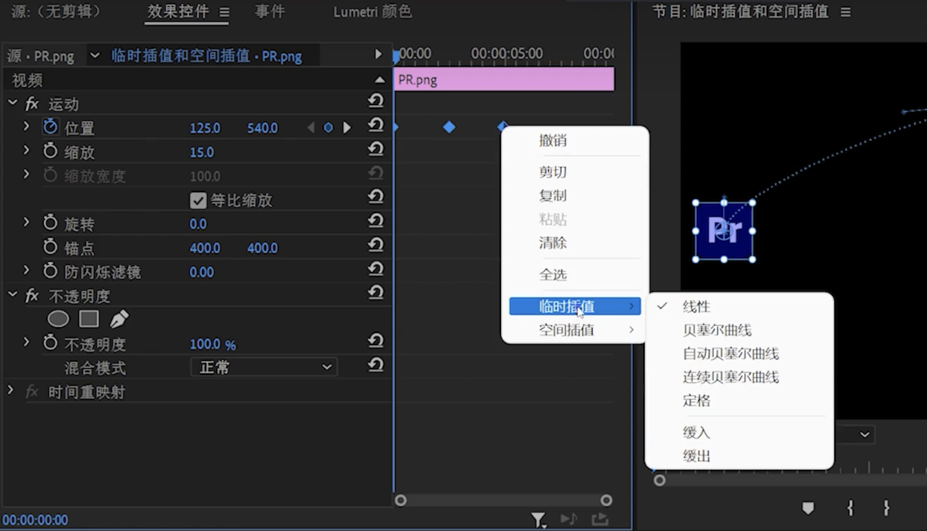Click the stopwatch to toggle Position keyframing
927x531 pixels.
[x=50, y=126]
